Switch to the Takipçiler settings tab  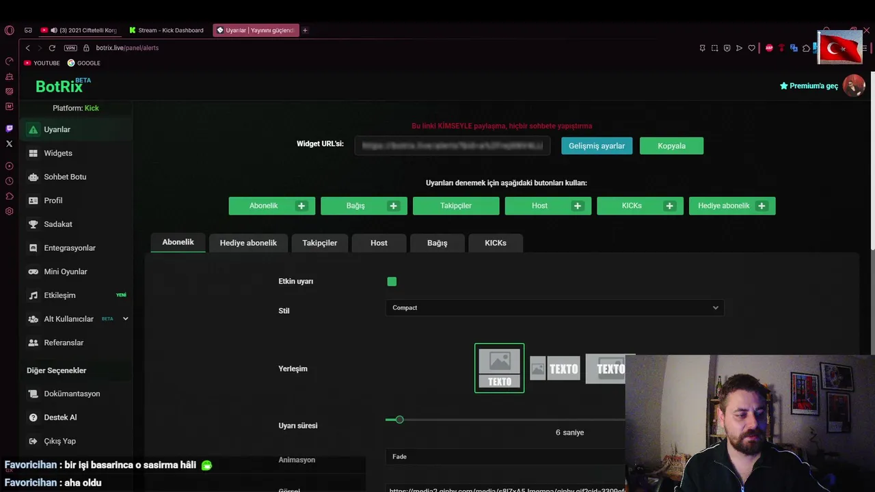point(320,243)
